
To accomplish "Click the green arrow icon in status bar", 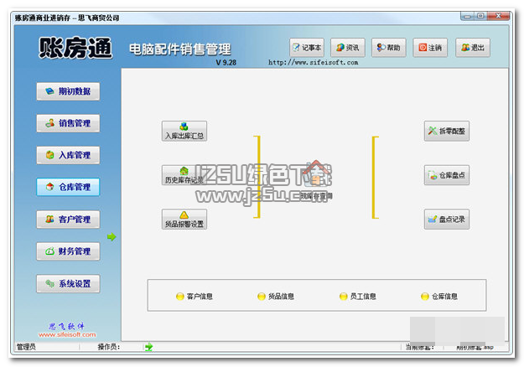I will [x=149, y=347].
